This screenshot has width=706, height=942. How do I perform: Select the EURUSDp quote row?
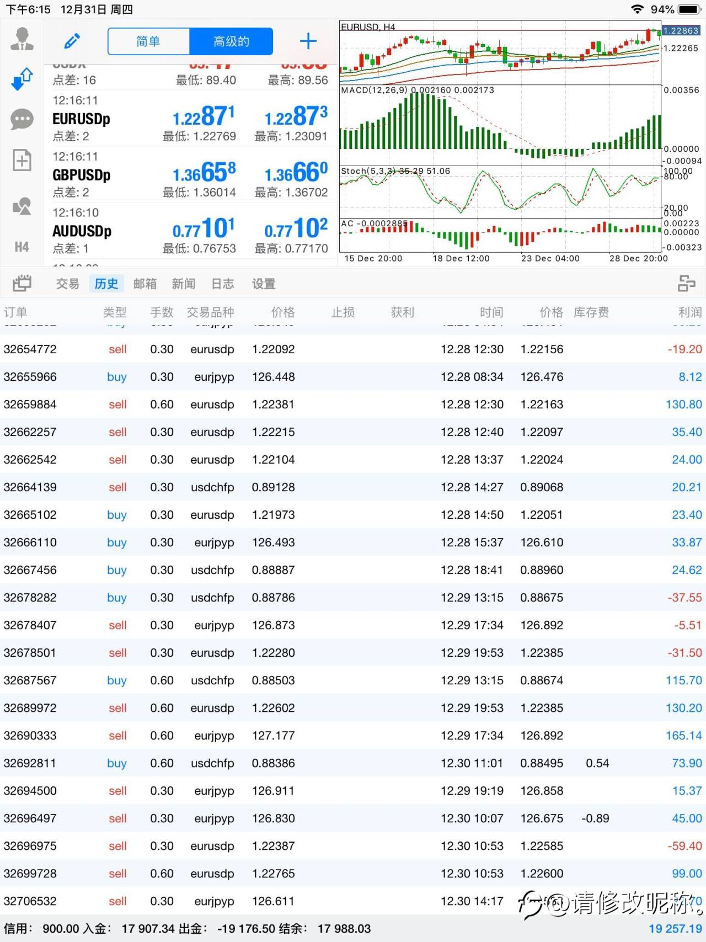coord(190,118)
